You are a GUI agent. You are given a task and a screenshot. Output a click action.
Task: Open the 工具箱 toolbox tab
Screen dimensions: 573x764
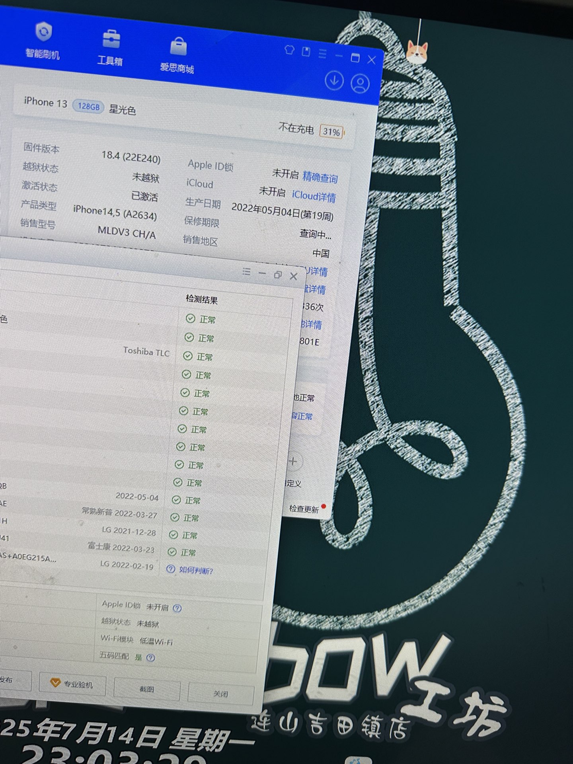pos(110,48)
